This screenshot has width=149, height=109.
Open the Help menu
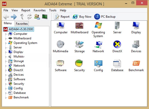pyautogui.click(x=63, y=10)
